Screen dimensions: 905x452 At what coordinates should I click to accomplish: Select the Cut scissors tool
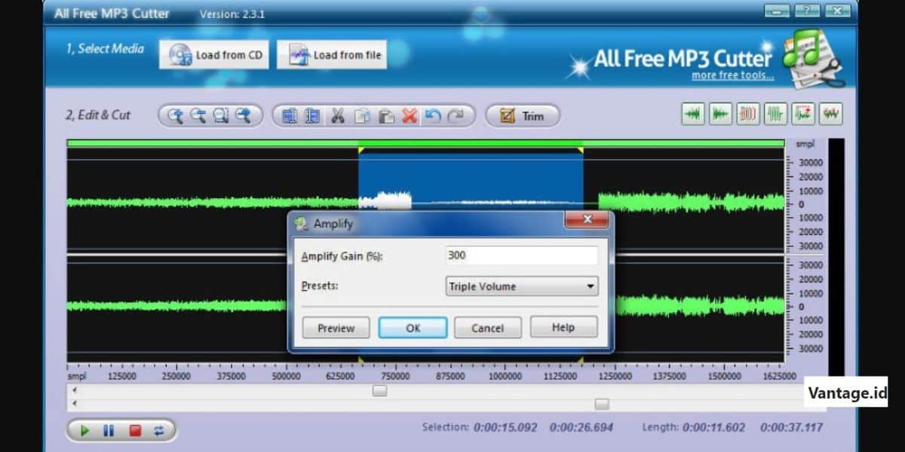[x=338, y=115]
